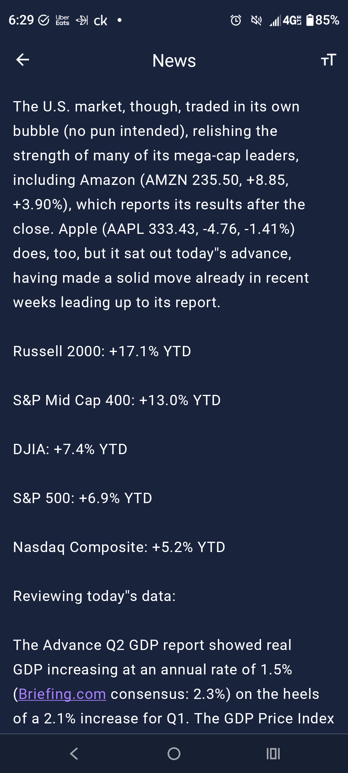Tap the Android home circle button

pos(174,754)
